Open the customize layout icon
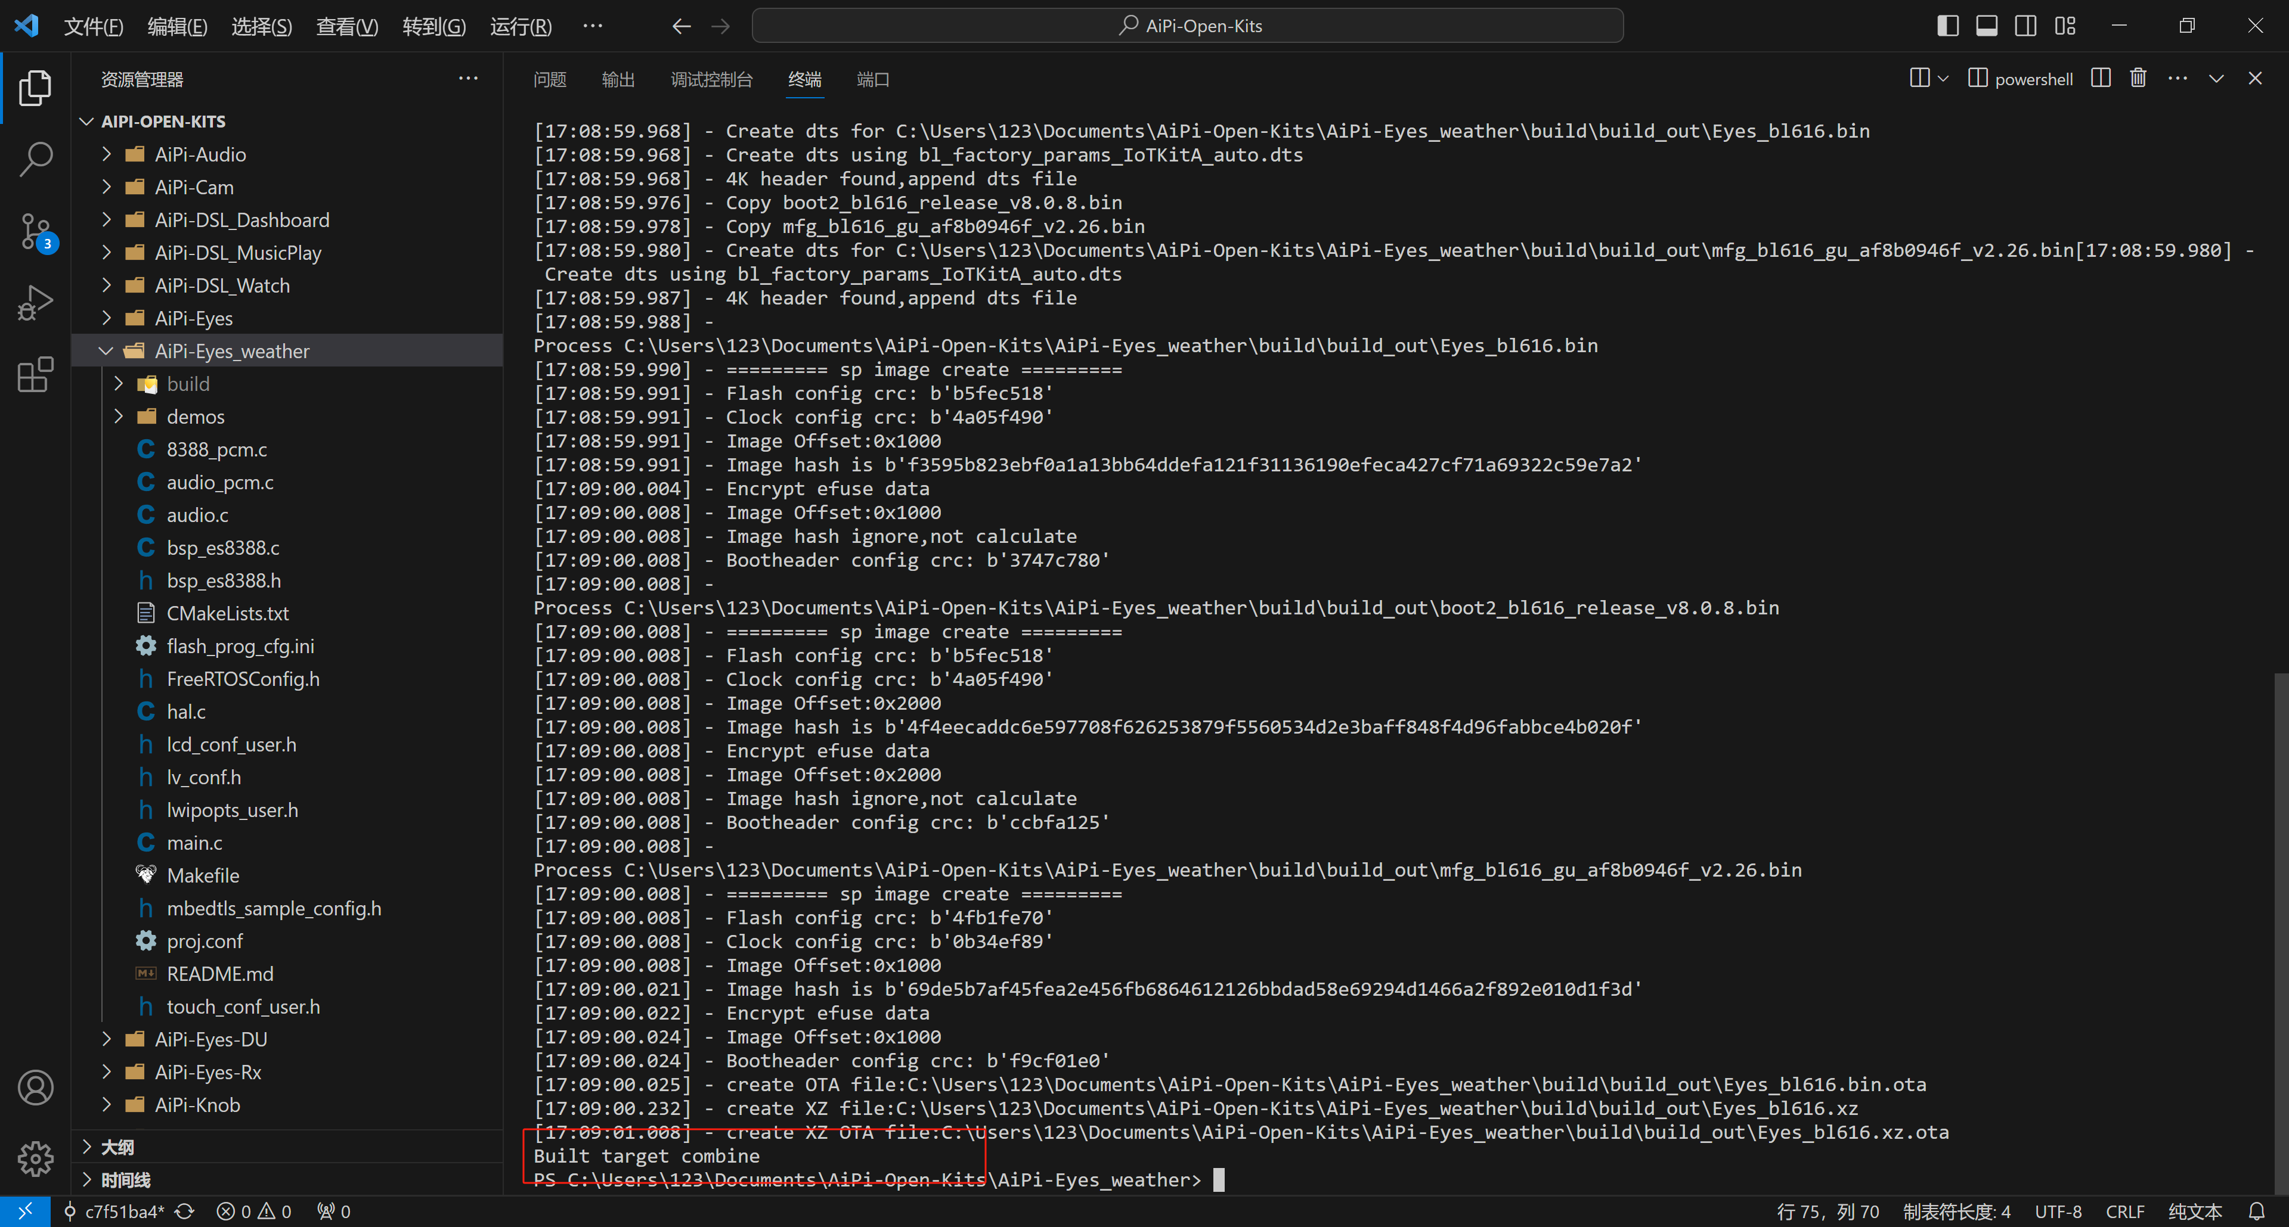The image size is (2289, 1227). point(2065,26)
